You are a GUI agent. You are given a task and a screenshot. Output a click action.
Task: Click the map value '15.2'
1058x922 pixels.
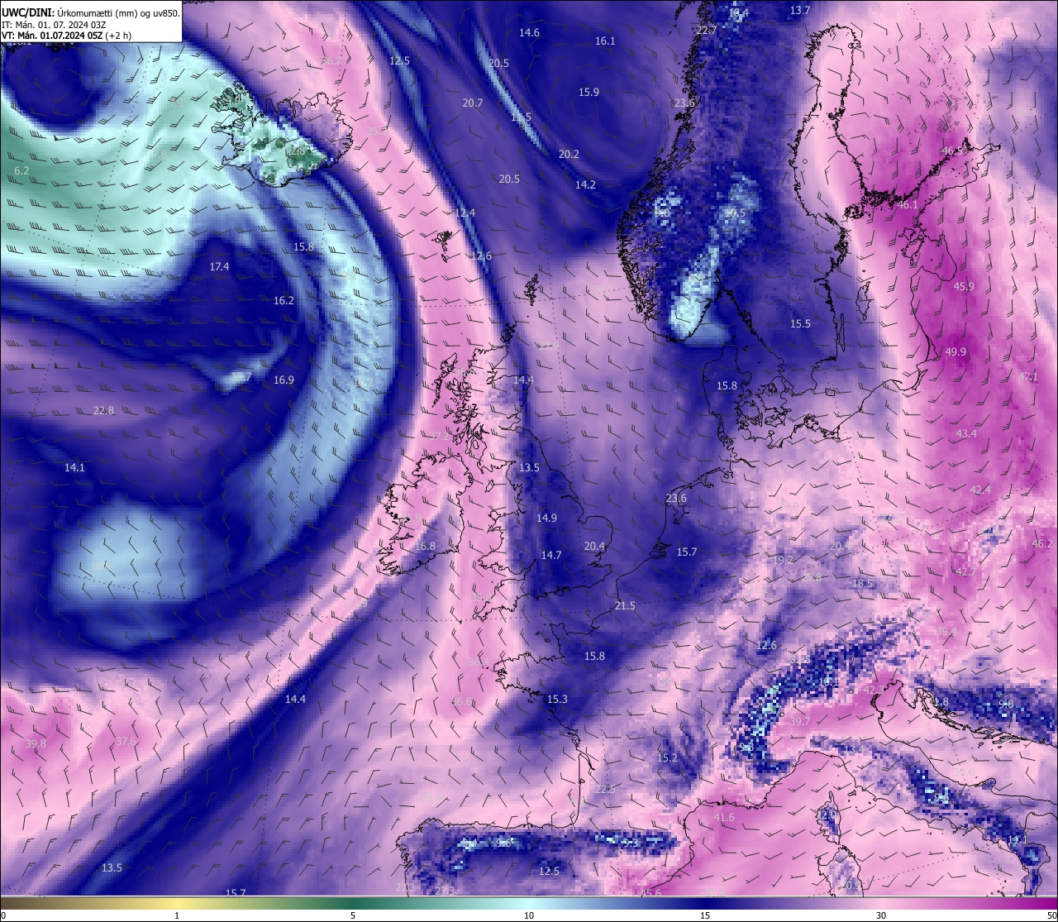point(667,758)
